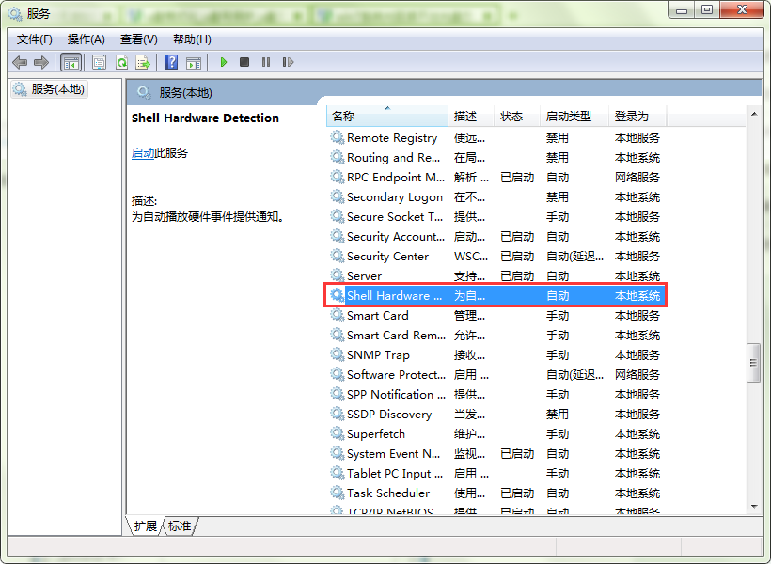
Task: Click the Restart Service toolbar icon
Action: [x=288, y=62]
